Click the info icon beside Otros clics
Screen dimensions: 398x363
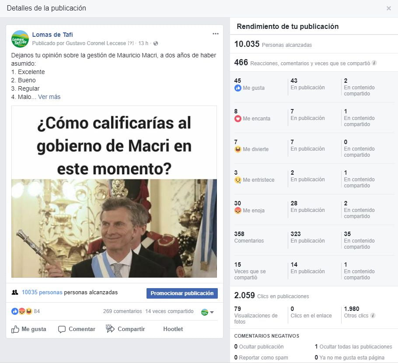[373, 315]
